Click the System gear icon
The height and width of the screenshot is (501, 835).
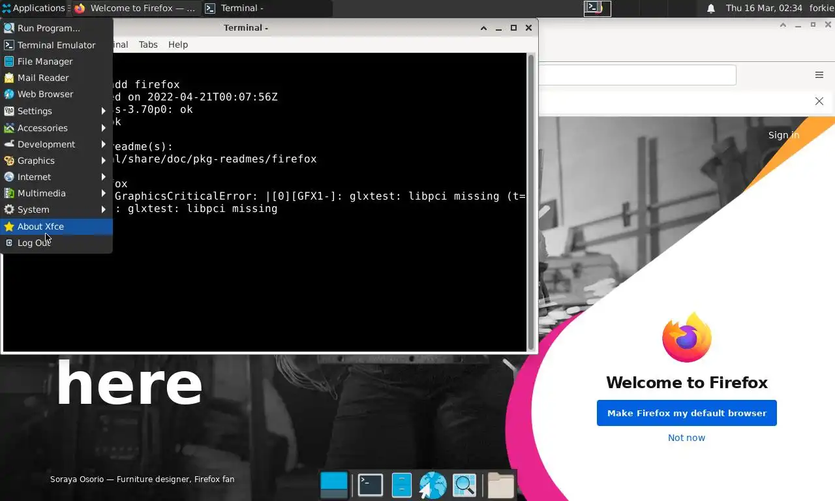[9, 209]
